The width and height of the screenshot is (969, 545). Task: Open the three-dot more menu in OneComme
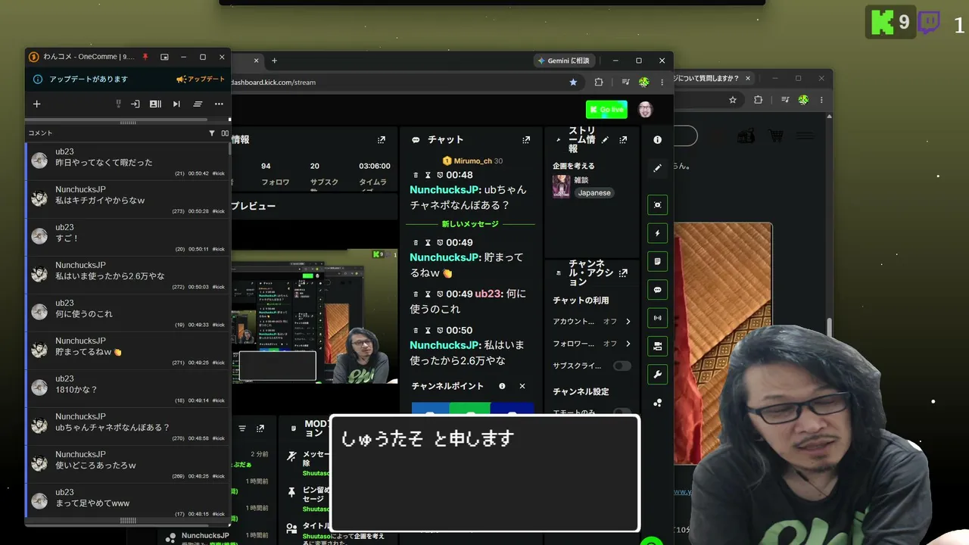pos(219,104)
